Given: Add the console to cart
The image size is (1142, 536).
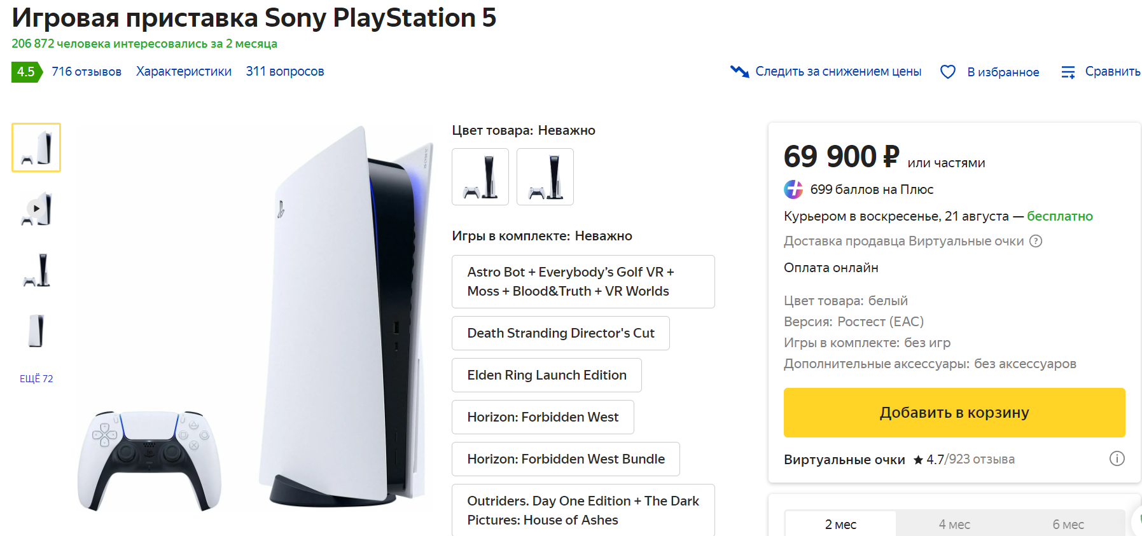Looking at the screenshot, I should (954, 413).
